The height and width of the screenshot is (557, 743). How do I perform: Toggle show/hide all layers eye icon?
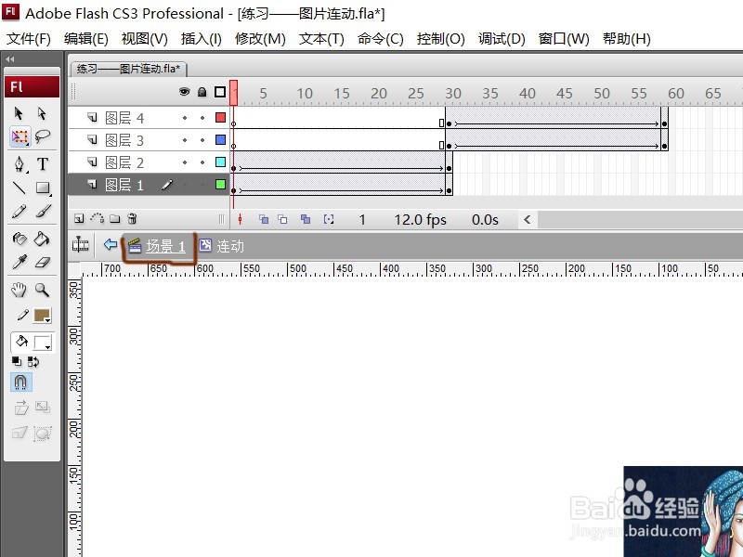point(184,91)
